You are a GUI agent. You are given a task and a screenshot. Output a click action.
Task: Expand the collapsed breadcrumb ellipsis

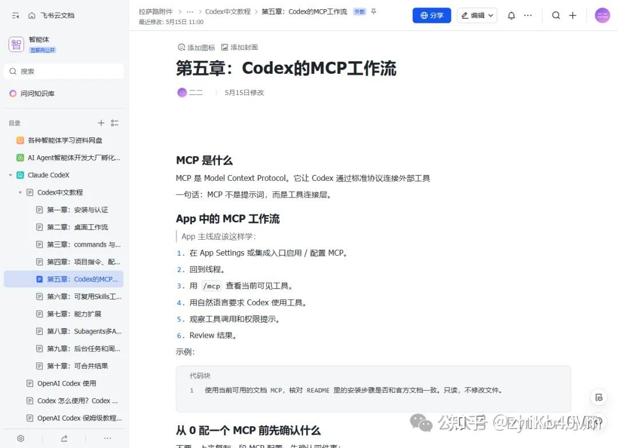(x=190, y=11)
